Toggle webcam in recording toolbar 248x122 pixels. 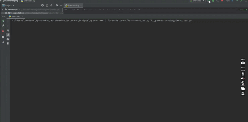243,83
